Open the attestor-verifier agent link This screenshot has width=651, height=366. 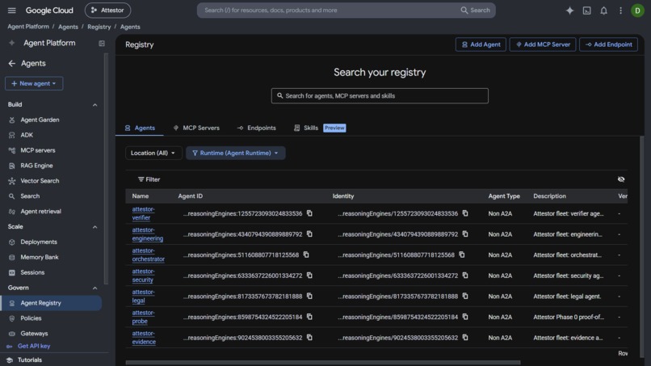[x=143, y=213]
